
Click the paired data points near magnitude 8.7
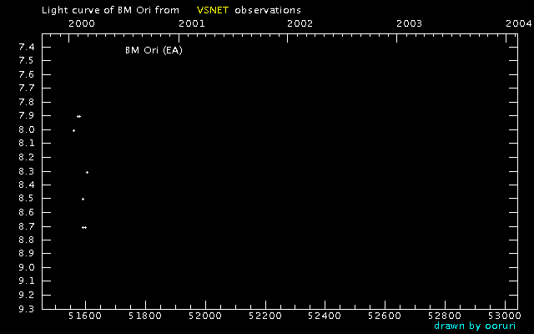(84, 227)
